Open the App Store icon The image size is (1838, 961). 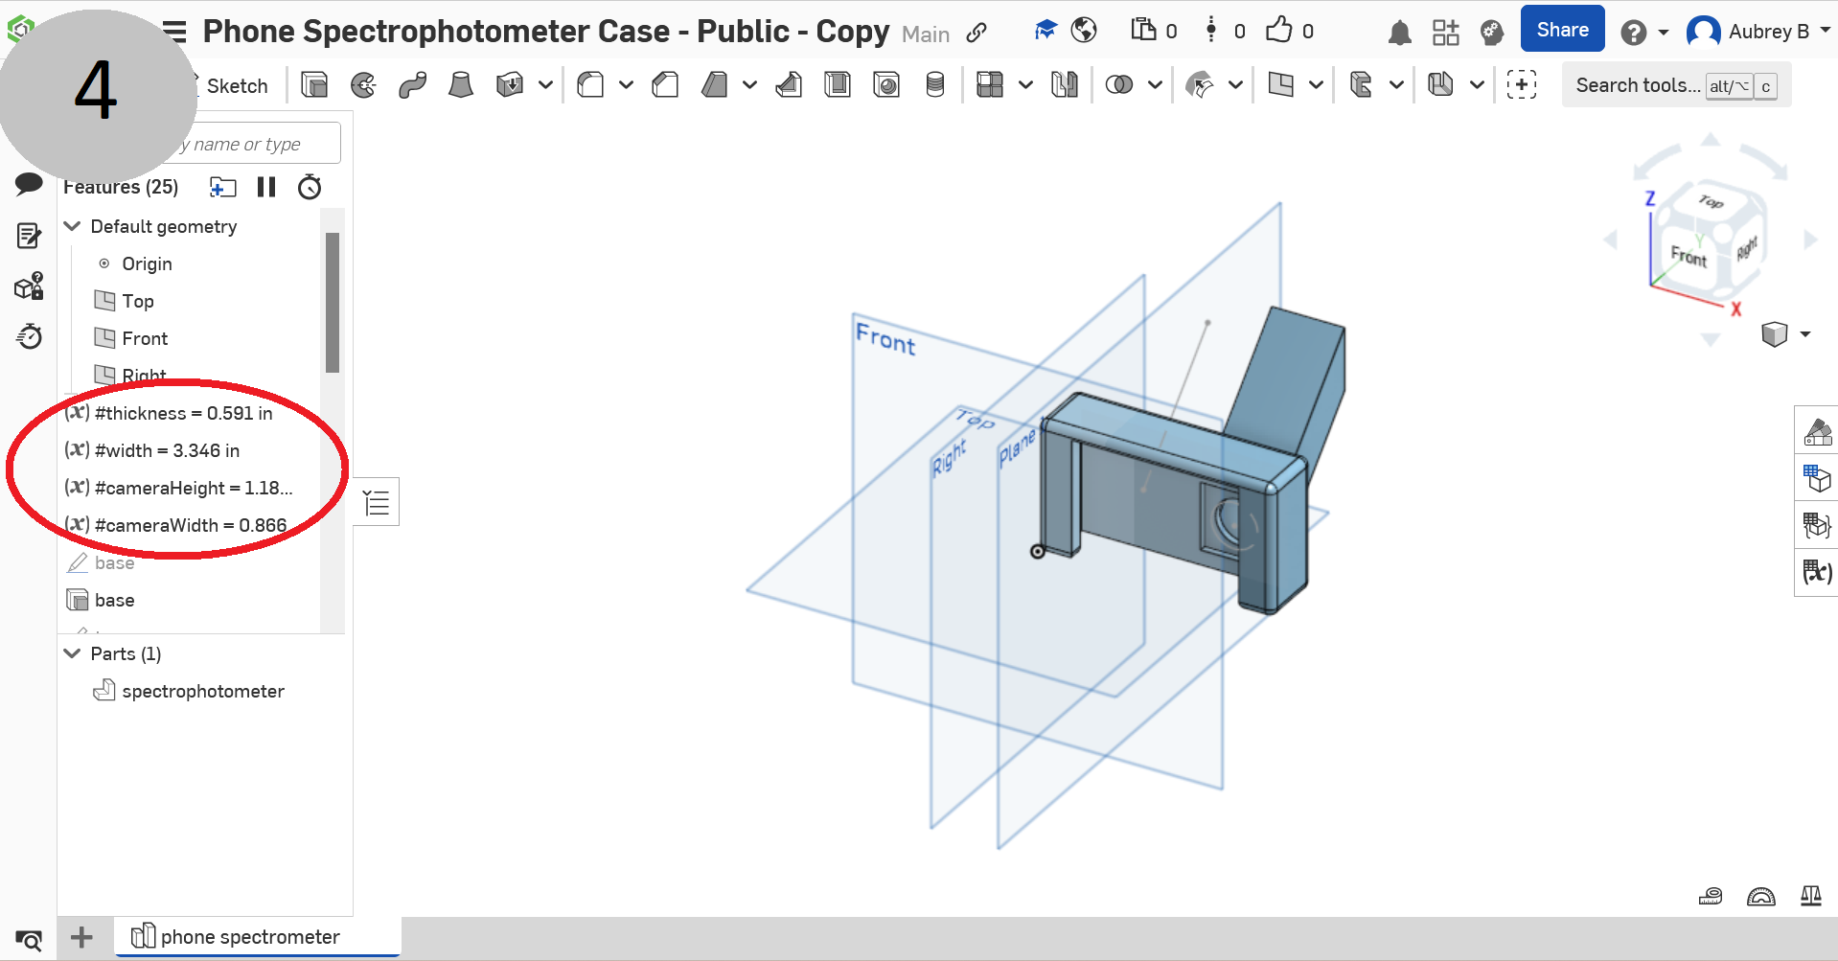click(x=1445, y=33)
